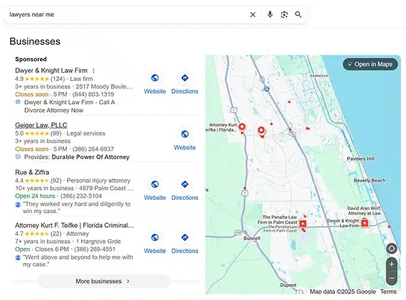Click the Painters Hill map label
Screen dimensions: 406x300
(x=361, y=159)
